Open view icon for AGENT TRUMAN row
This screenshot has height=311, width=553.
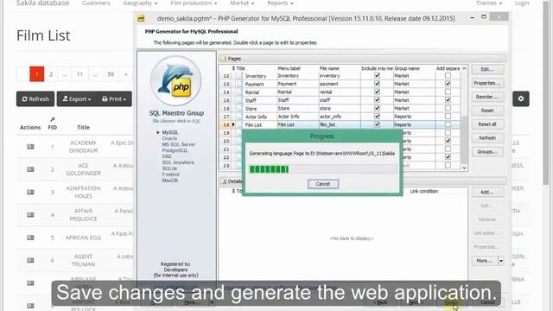[x=30, y=260]
